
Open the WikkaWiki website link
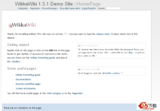click(x=111, y=73)
